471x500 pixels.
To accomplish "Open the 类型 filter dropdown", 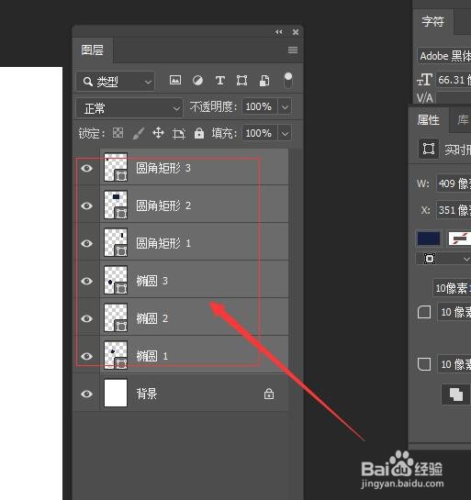I will click(115, 82).
